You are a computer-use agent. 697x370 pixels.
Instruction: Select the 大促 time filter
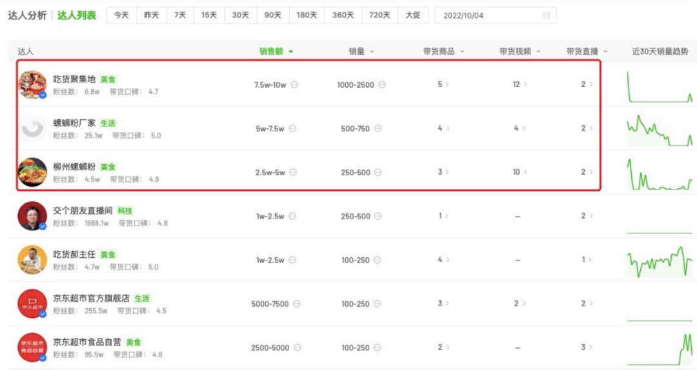click(413, 15)
